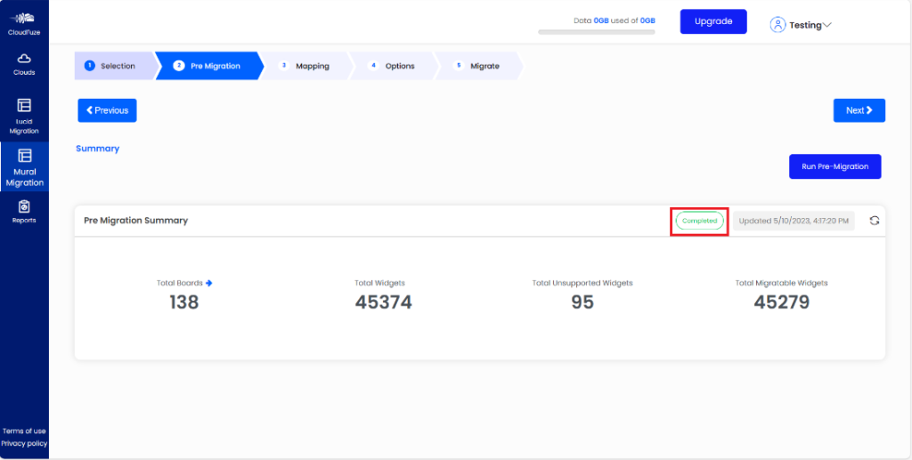Go to the Selection step
912x460 pixels.
[115, 66]
